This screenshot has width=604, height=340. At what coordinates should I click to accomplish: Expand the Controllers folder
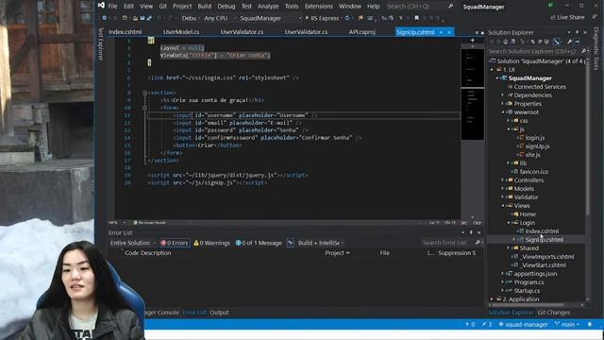(x=503, y=180)
